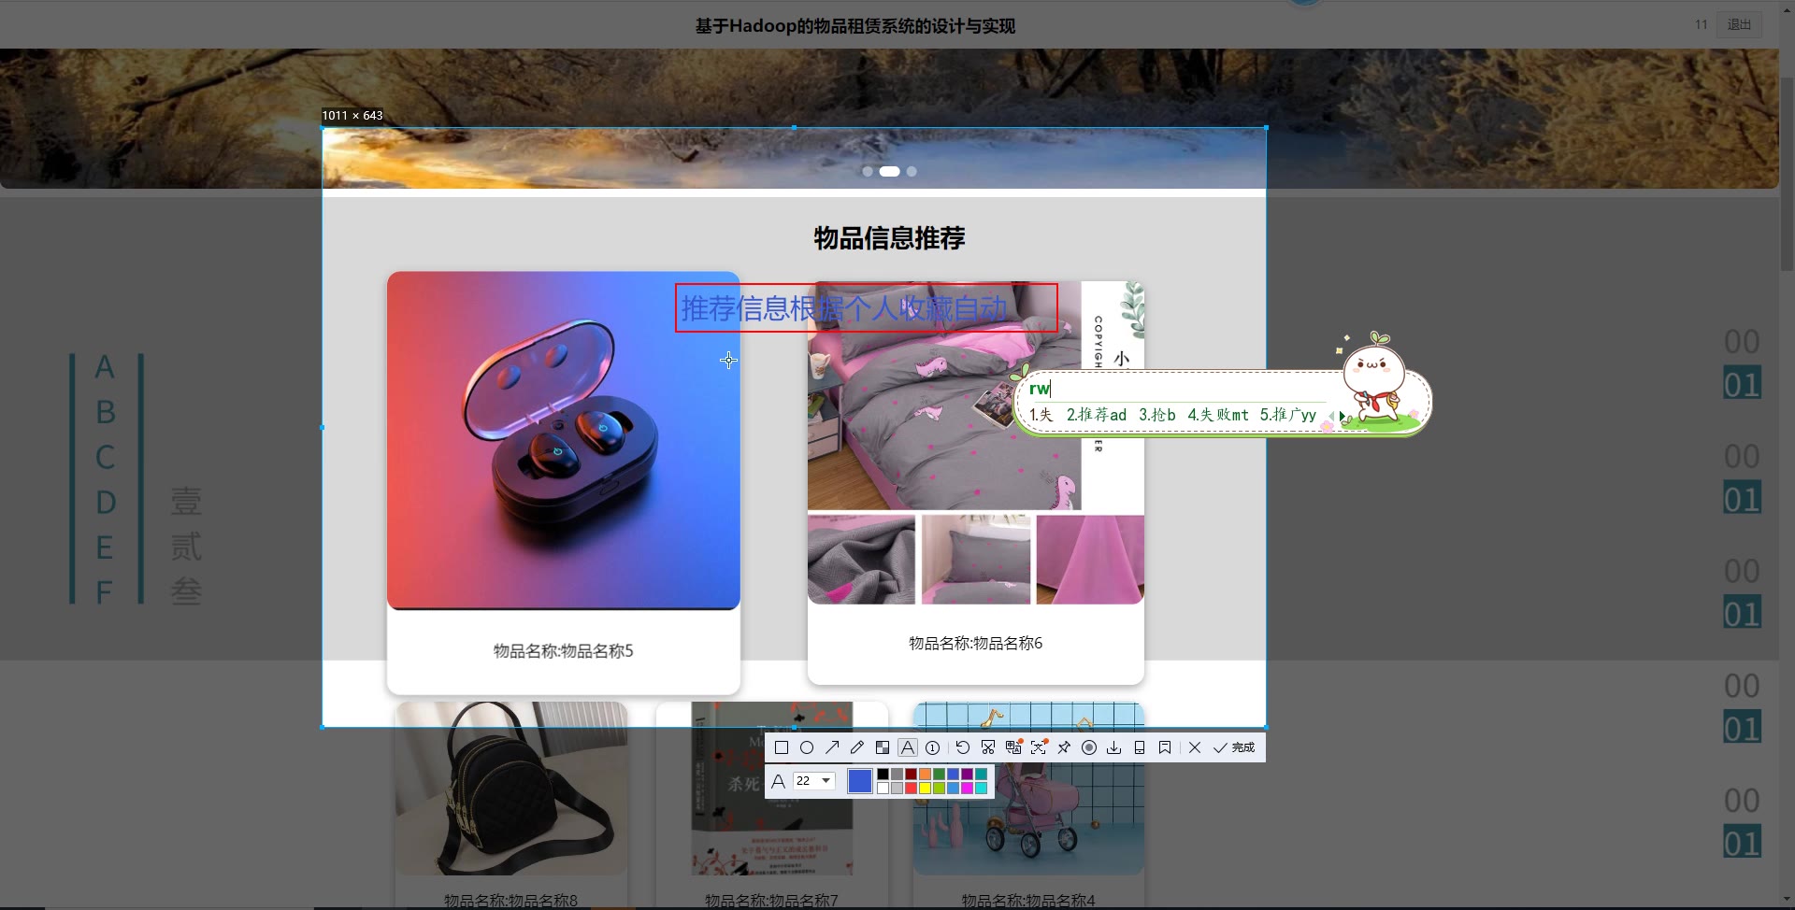Pick the yellow color swatch
This screenshot has width=1795, height=910.
click(x=925, y=789)
